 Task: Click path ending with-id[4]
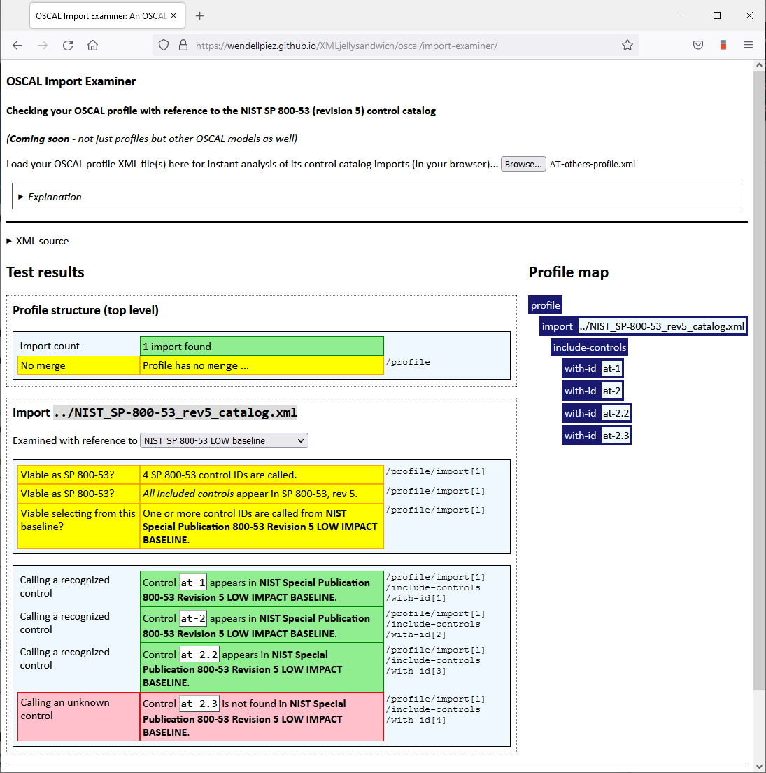[435, 709]
